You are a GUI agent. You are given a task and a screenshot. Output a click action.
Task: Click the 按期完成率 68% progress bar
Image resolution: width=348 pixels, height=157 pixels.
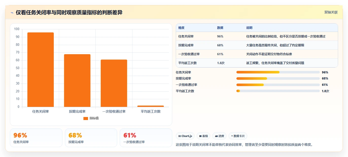[278, 78]
